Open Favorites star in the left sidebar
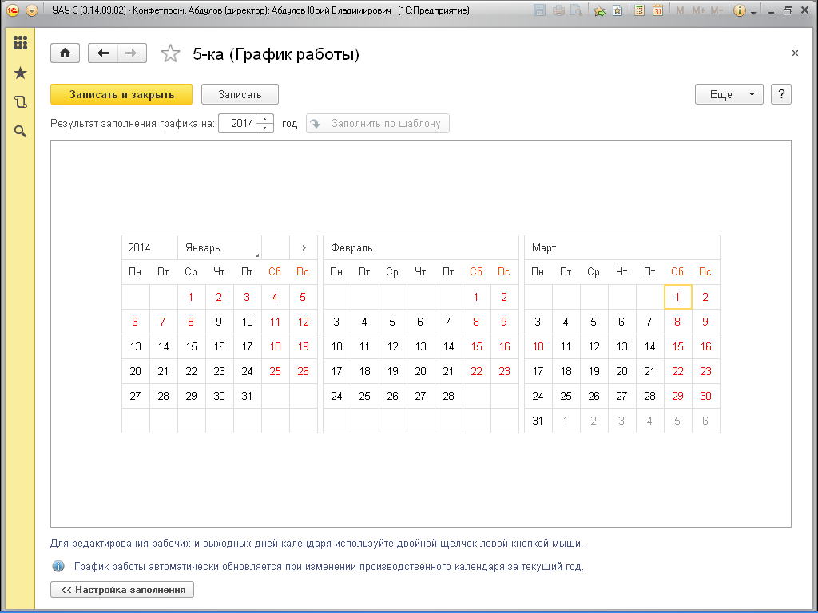Image resolution: width=818 pixels, height=613 pixels. pos(20,73)
